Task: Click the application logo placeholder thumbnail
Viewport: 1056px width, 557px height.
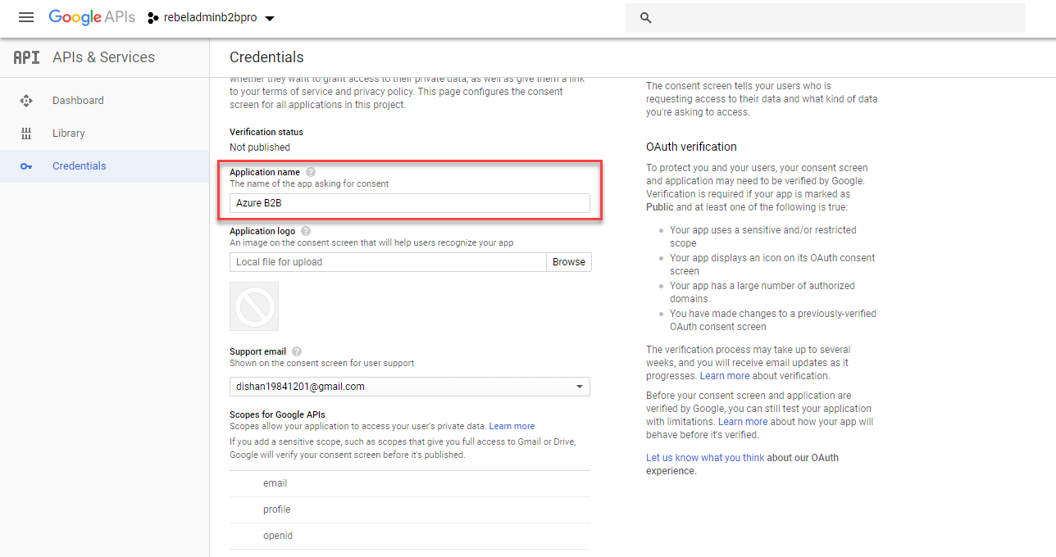Action: point(254,306)
